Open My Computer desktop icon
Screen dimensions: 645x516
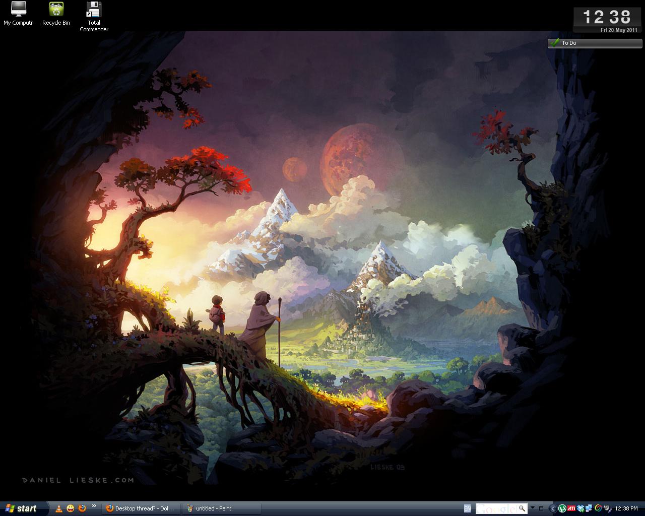[x=18, y=14]
